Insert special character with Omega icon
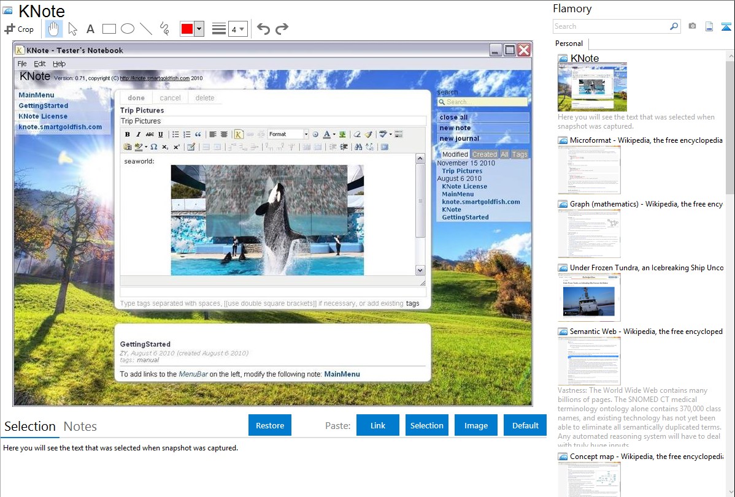This screenshot has width=735, height=497. pyautogui.click(x=154, y=147)
